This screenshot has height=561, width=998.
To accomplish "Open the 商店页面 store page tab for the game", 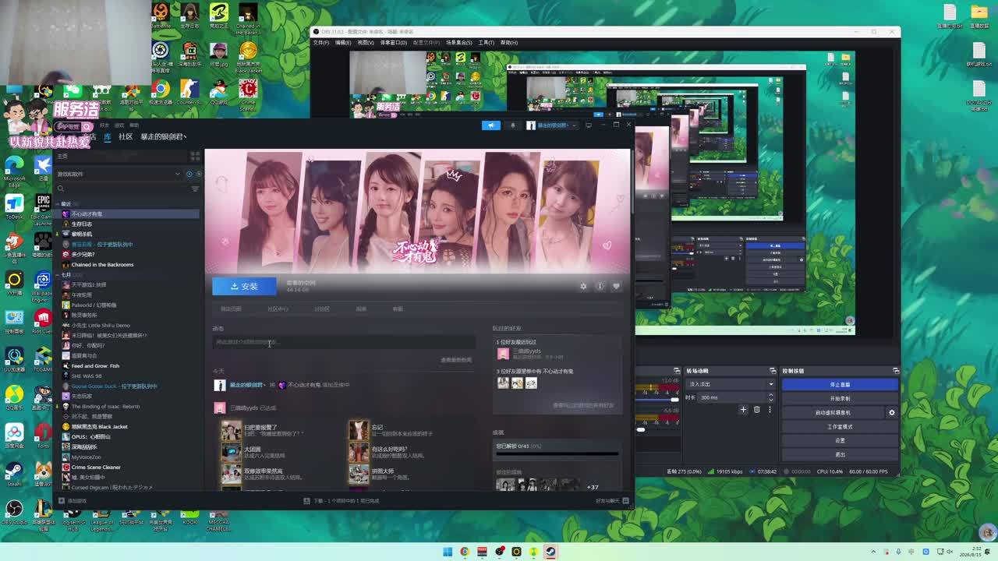I will [x=231, y=309].
